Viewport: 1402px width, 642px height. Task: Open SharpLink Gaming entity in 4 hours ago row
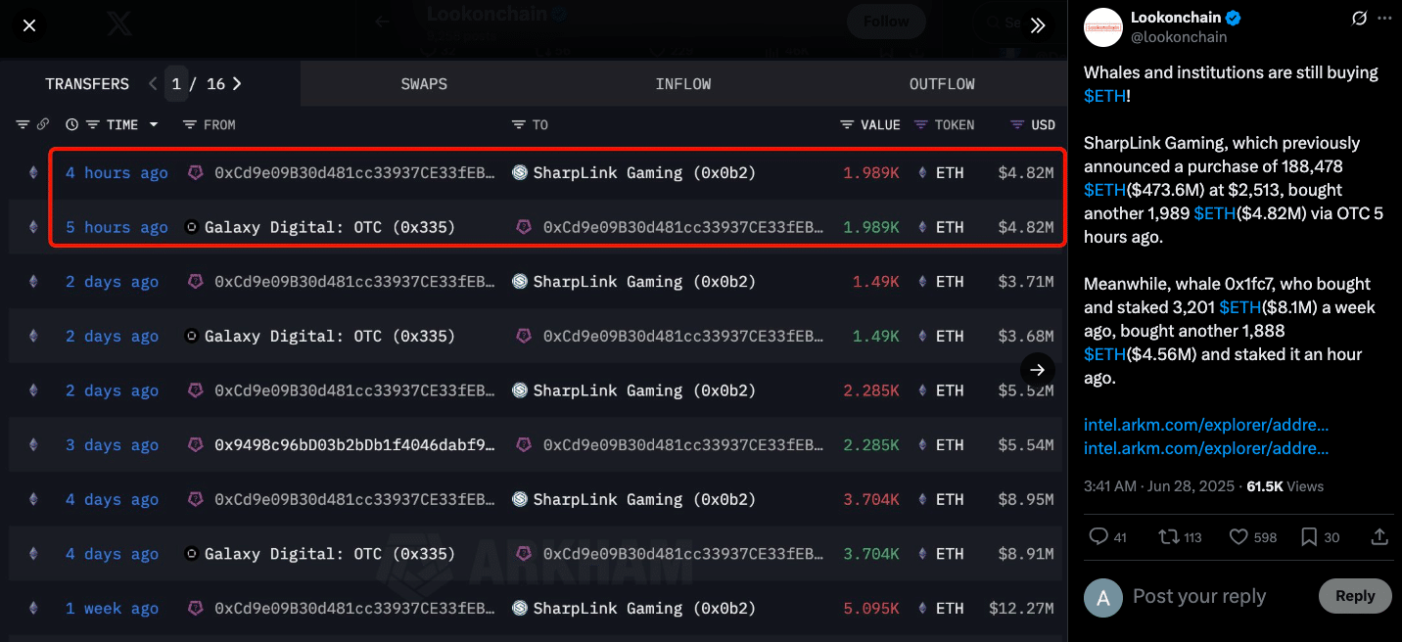pos(644,173)
